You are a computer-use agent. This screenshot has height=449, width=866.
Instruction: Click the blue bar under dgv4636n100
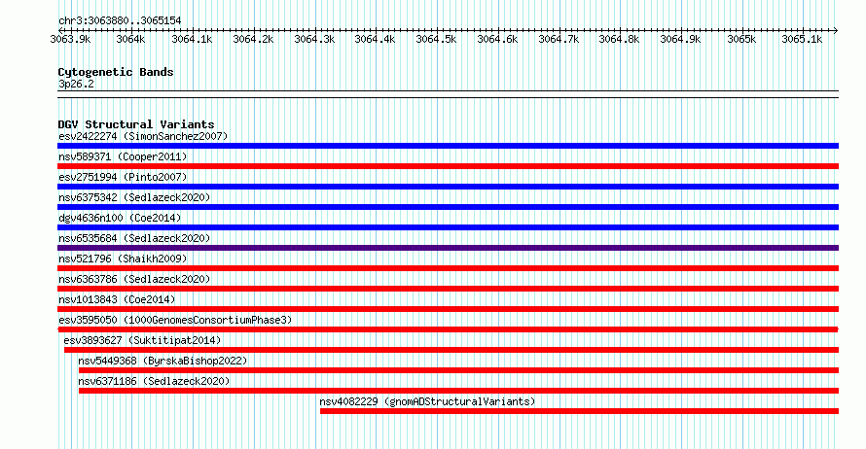tap(448, 227)
